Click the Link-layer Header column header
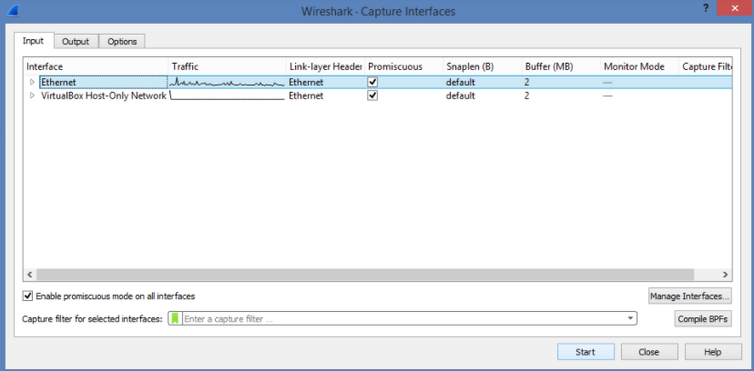Image resolution: width=754 pixels, height=371 pixels. pos(325,66)
